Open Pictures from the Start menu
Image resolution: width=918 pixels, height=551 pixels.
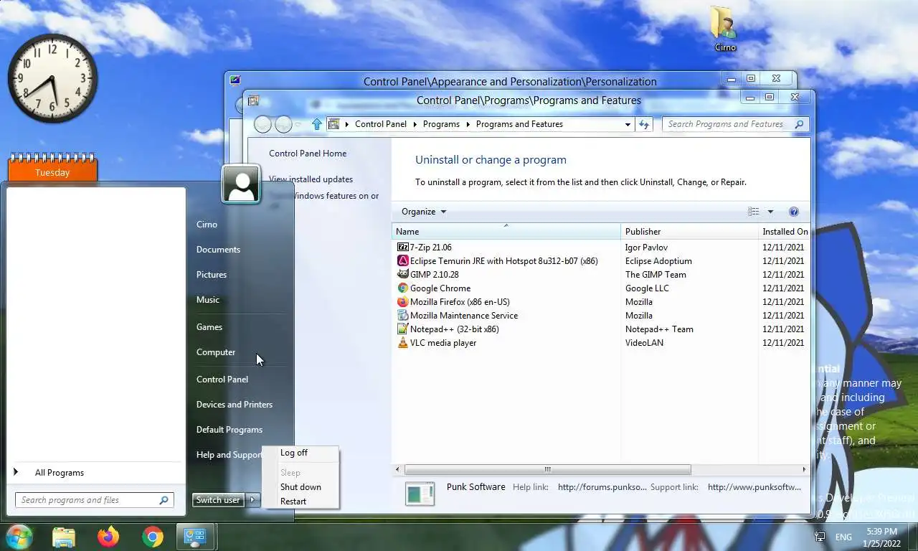[212, 275]
